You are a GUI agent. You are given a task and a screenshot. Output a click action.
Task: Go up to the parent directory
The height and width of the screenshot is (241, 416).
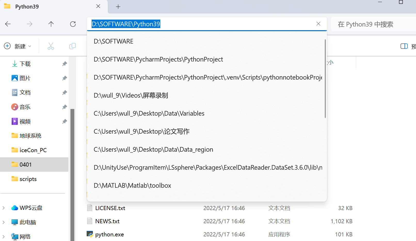(x=51, y=24)
